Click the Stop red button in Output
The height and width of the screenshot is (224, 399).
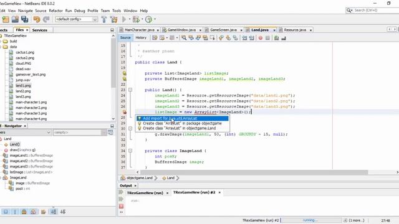pyautogui.click(x=121, y=206)
